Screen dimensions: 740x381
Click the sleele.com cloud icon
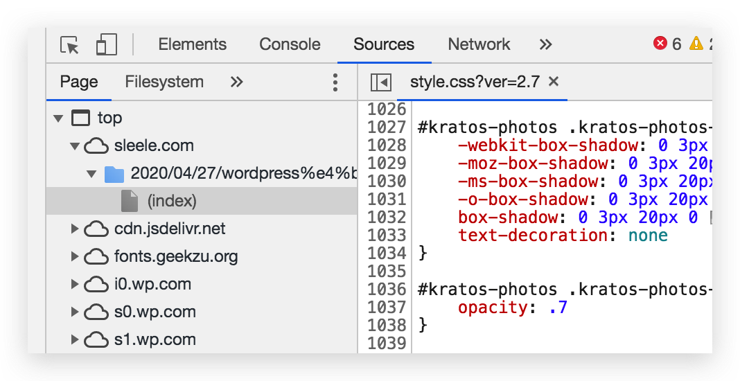[x=96, y=146]
